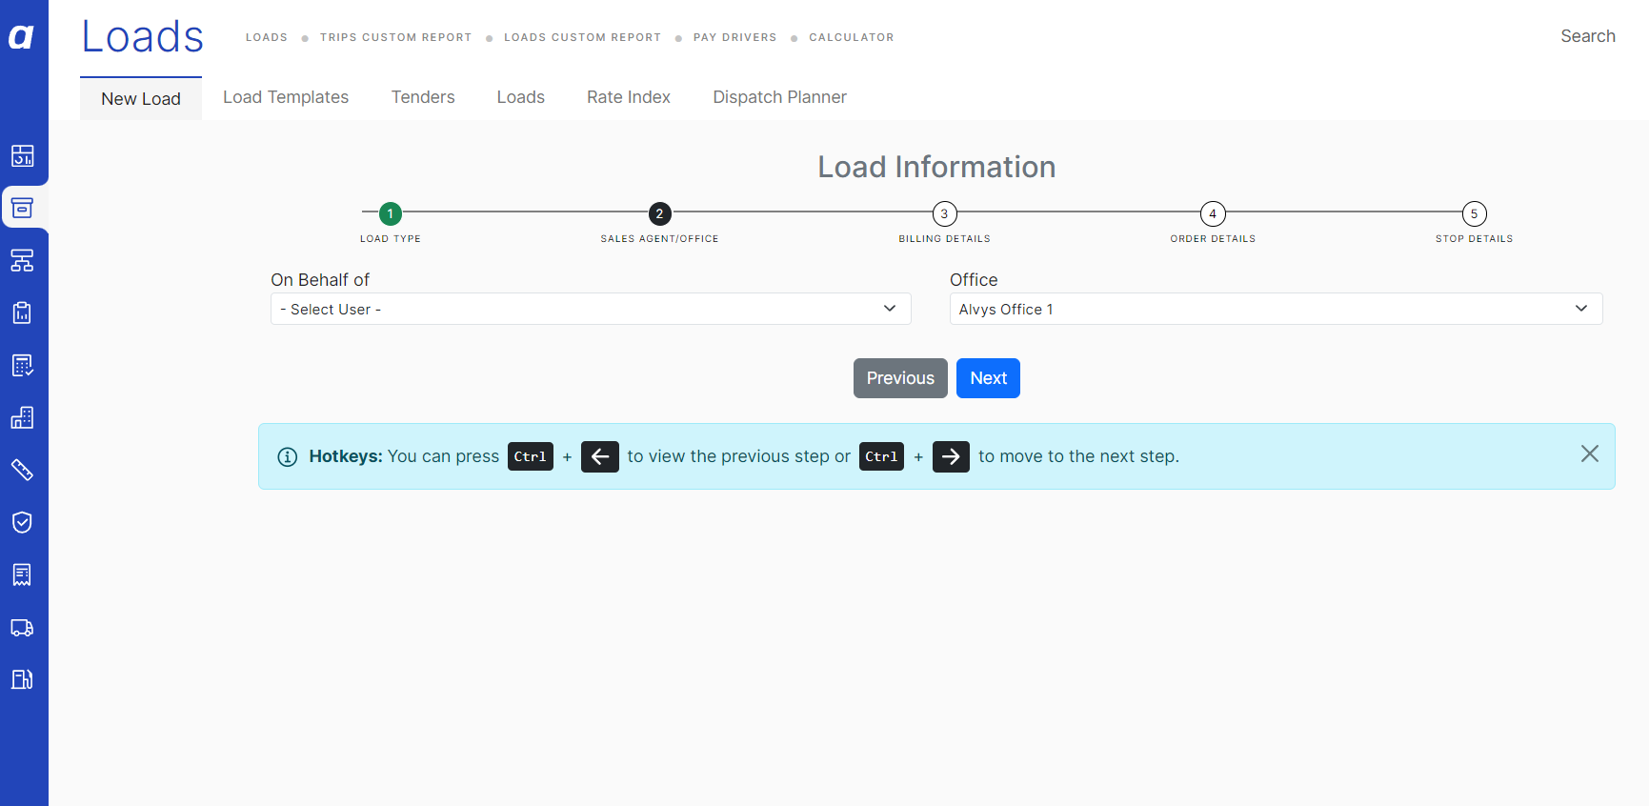Open the Tenders tab
This screenshot has width=1649, height=806.
click(x=423, y=97)
